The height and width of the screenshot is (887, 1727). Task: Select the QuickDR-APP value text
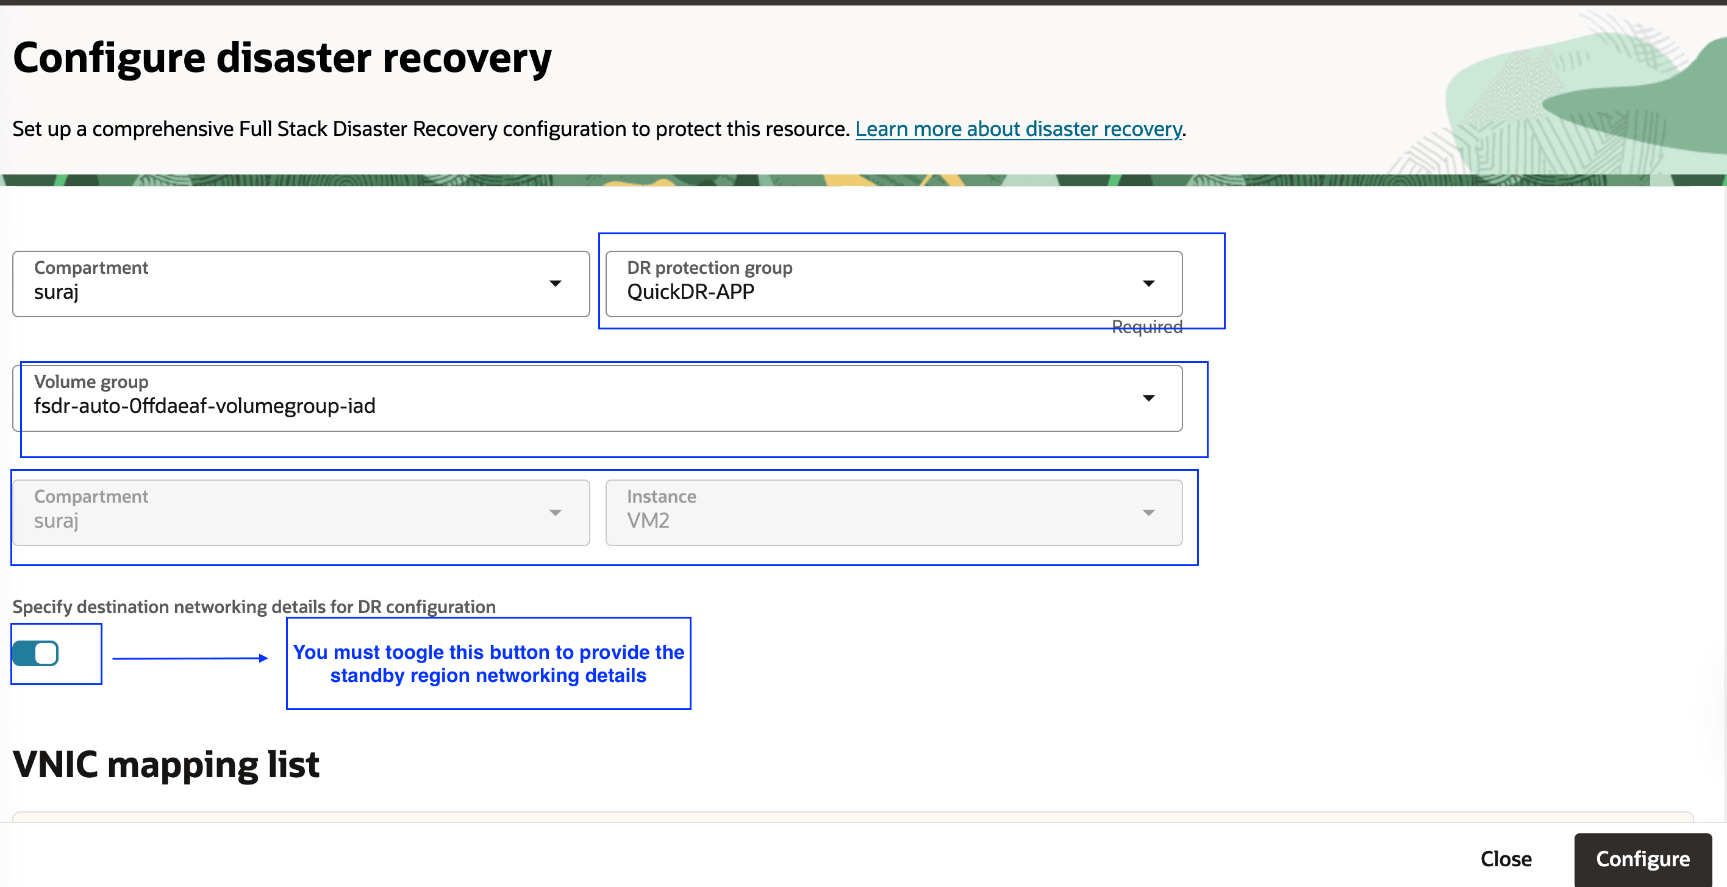point(690,292)
